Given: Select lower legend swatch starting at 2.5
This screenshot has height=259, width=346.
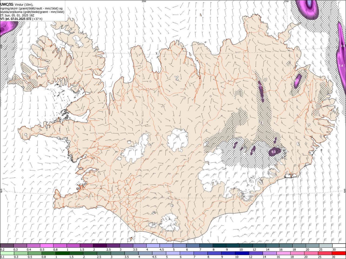Looking at the screenshot, I should [104, 253].
